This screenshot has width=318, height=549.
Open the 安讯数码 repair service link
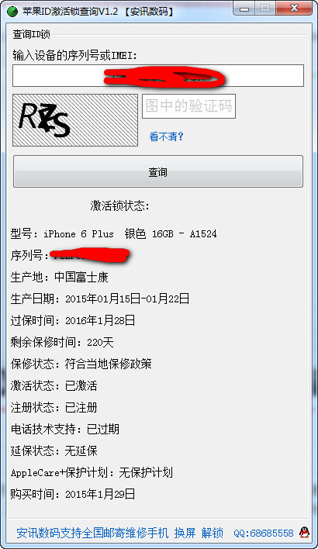pyautogui.click(x=92, y=533)
